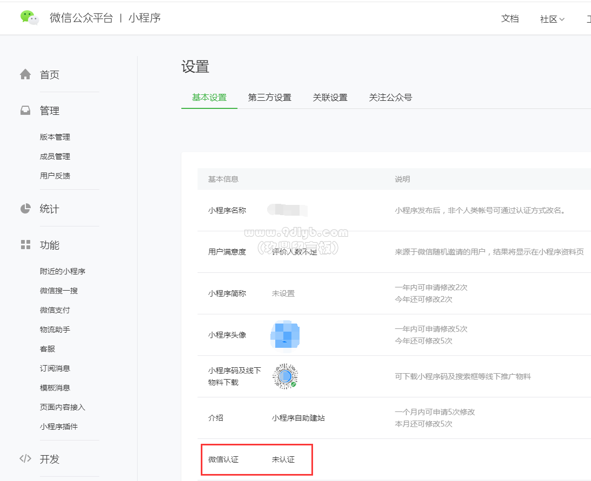This screenshot has width=591, height=481.
Task: Select 开发 in the sidebar
Action: (50, 459)
